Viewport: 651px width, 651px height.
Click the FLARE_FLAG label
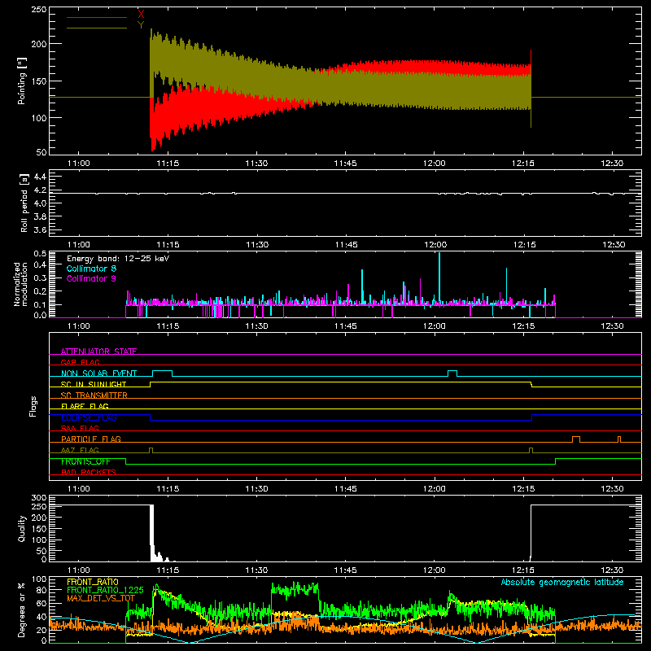[x=85, y=406]
